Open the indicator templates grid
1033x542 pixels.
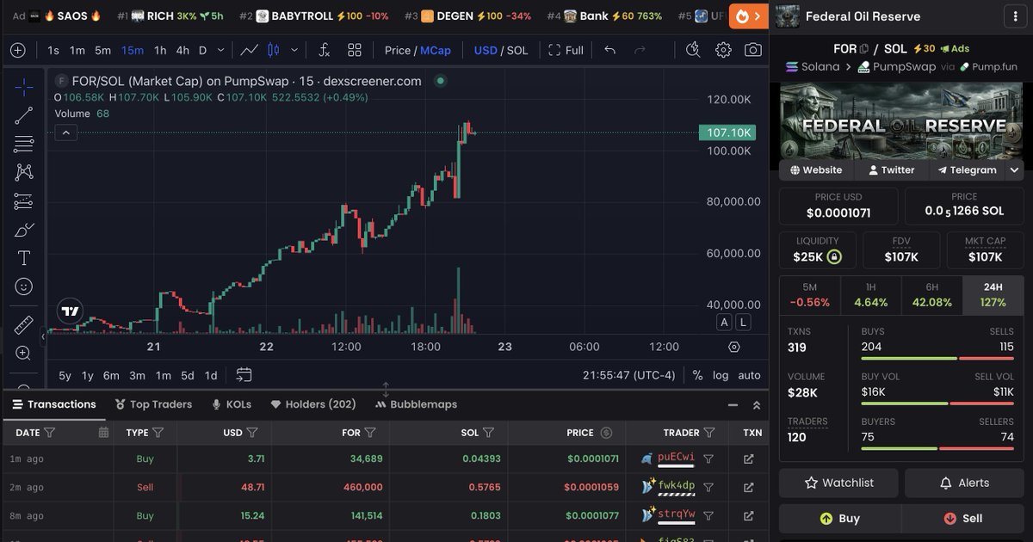coord(354,50)
